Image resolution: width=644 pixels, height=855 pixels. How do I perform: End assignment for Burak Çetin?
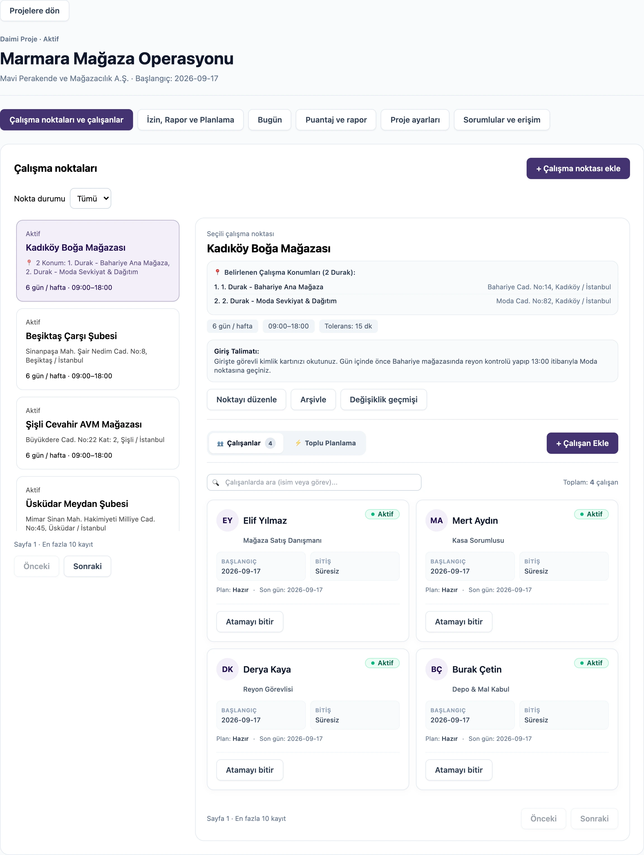click(x=459, y=770)
